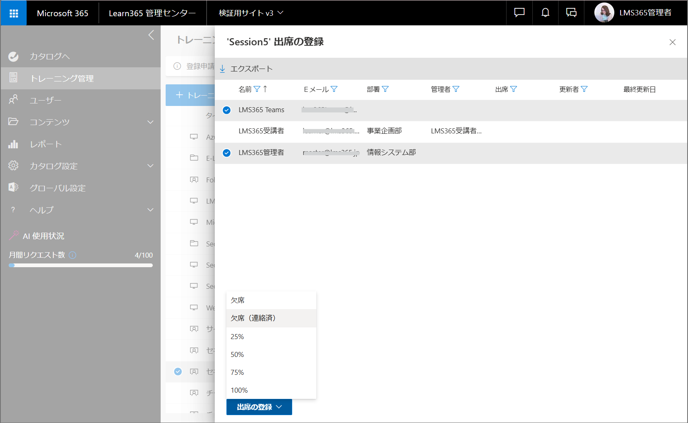Choose 25% attendance option
This screenshot has height=423, width=688.
tap(271, 337)
